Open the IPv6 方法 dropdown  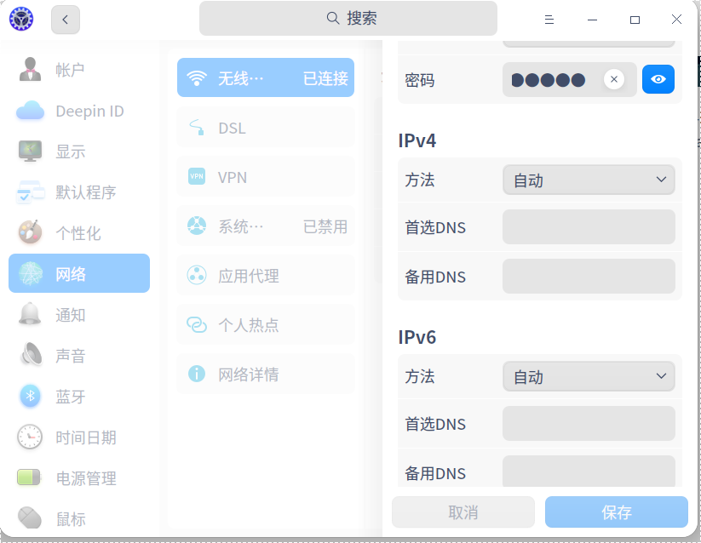click(x=589, y=376)
